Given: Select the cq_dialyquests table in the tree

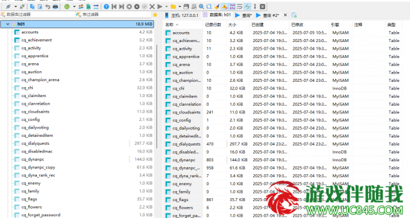Looking at the screenshot, I should click(35, 143).
